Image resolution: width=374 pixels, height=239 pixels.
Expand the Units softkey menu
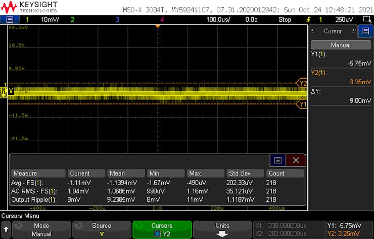click(222, 229)
